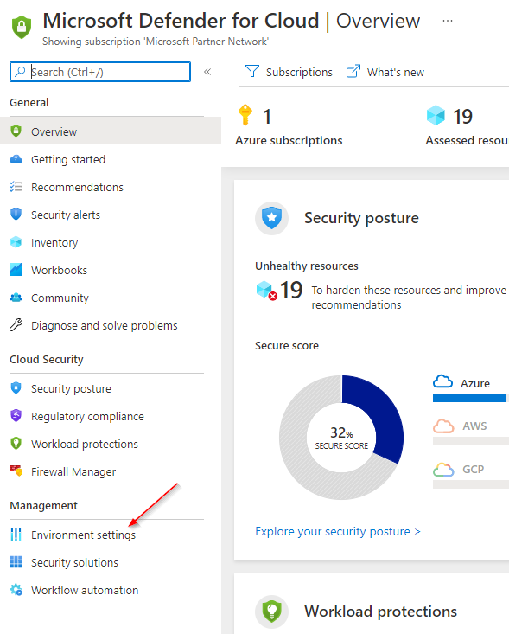
Task: Click the GCP grey score bar
Action: 471,484
